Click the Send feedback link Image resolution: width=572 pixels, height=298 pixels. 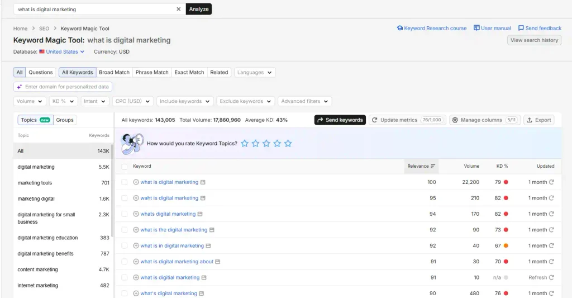pos(540,28)
